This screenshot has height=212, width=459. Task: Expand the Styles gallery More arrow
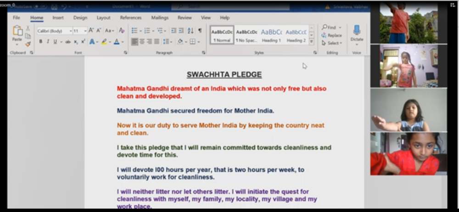click(312, 42)
